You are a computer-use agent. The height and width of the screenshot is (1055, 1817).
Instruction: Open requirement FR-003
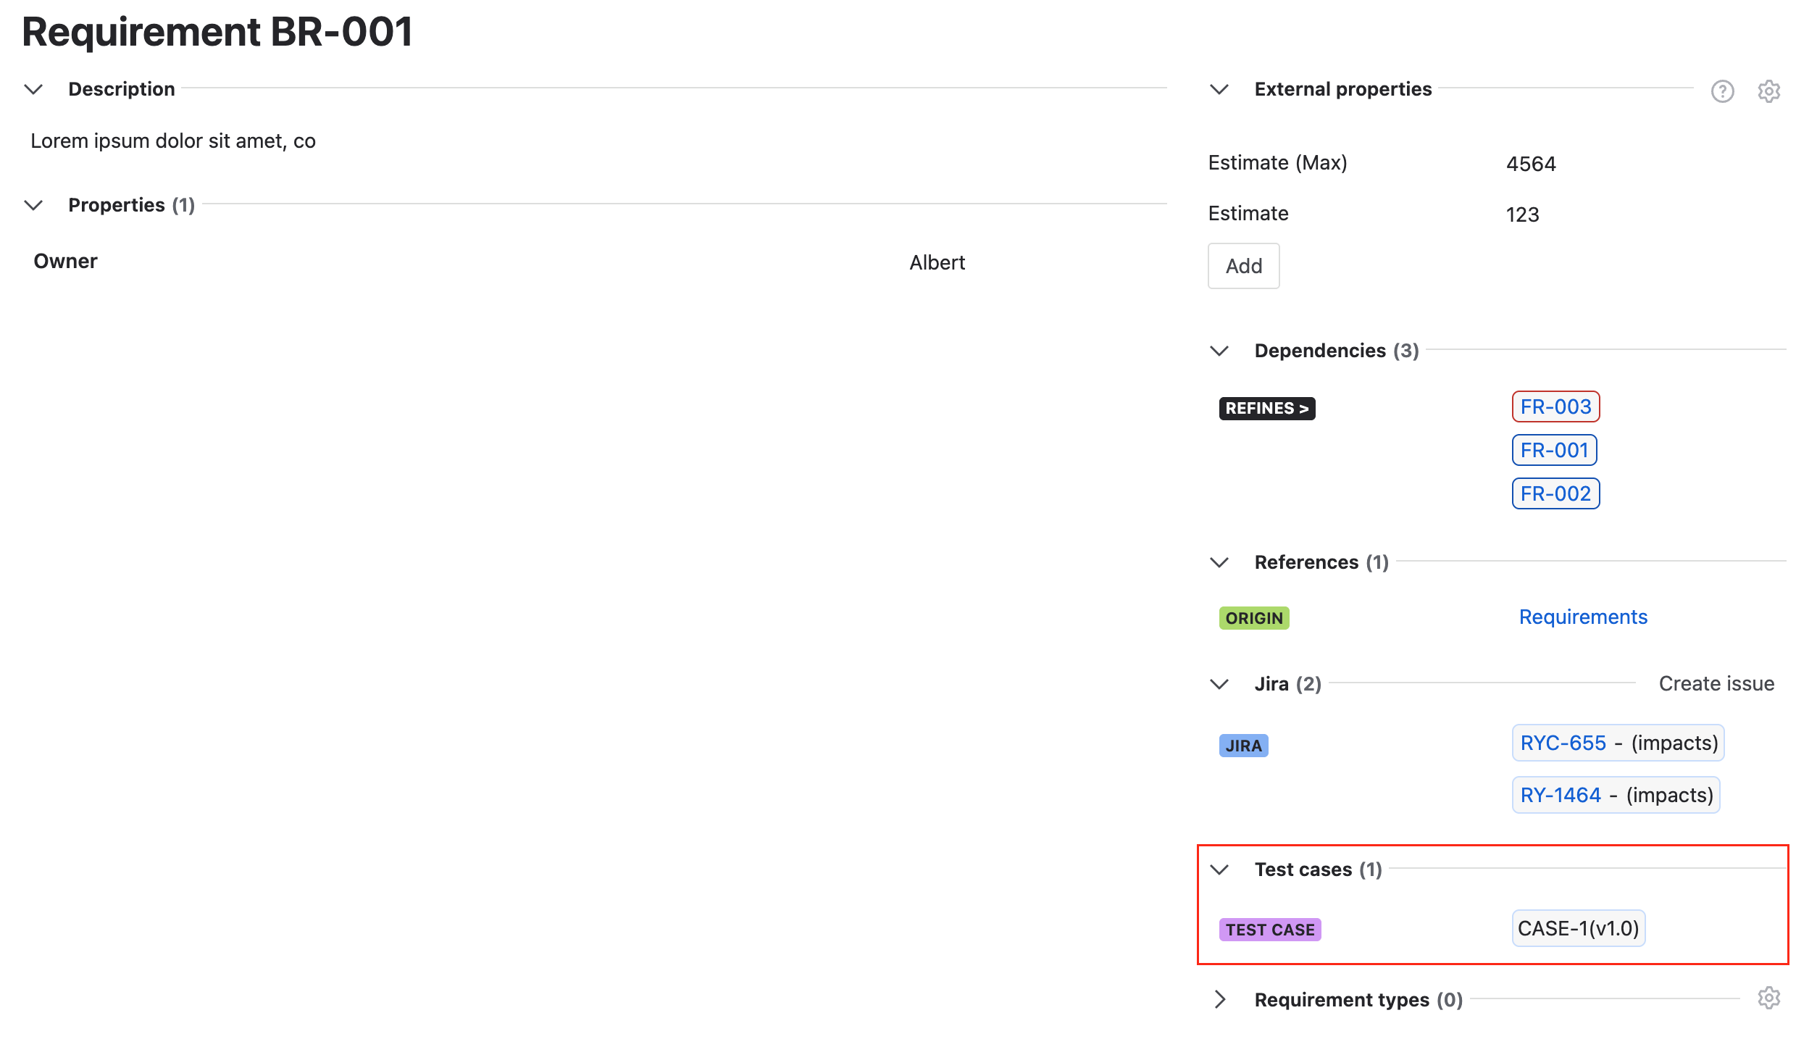click(1555, 406)
